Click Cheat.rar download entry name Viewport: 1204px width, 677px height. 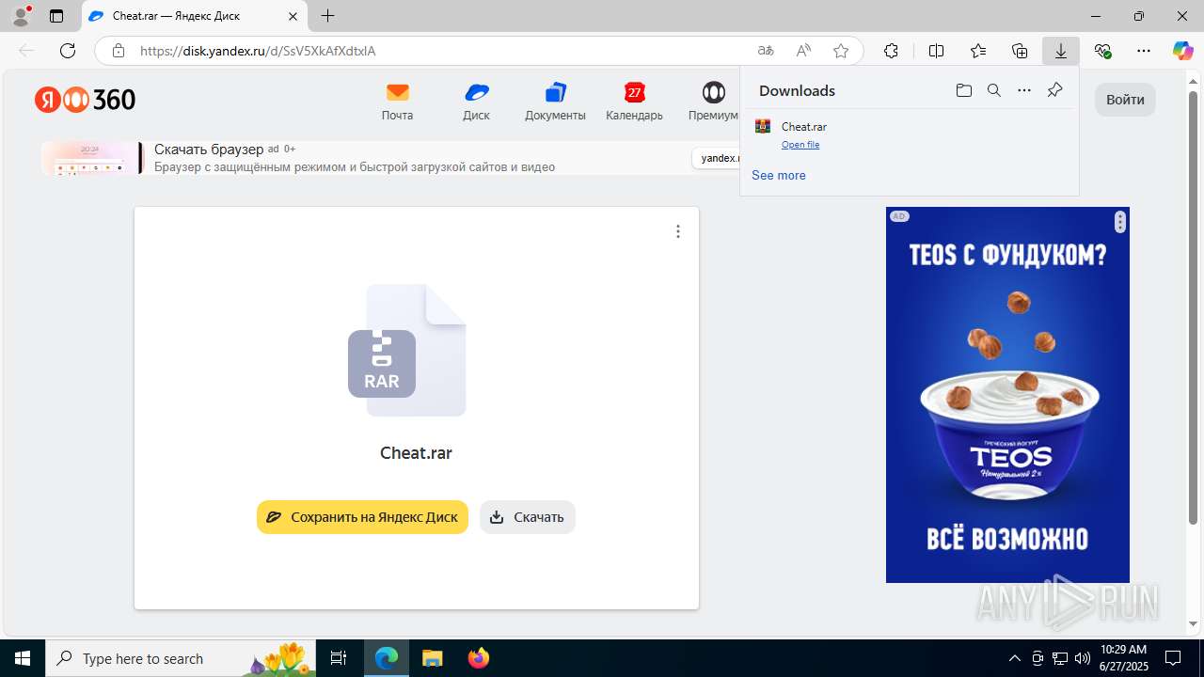tap(804, 126)
